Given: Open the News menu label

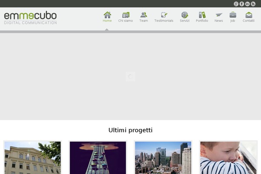Looking at the screenshot, I should (x=218, y=20).
